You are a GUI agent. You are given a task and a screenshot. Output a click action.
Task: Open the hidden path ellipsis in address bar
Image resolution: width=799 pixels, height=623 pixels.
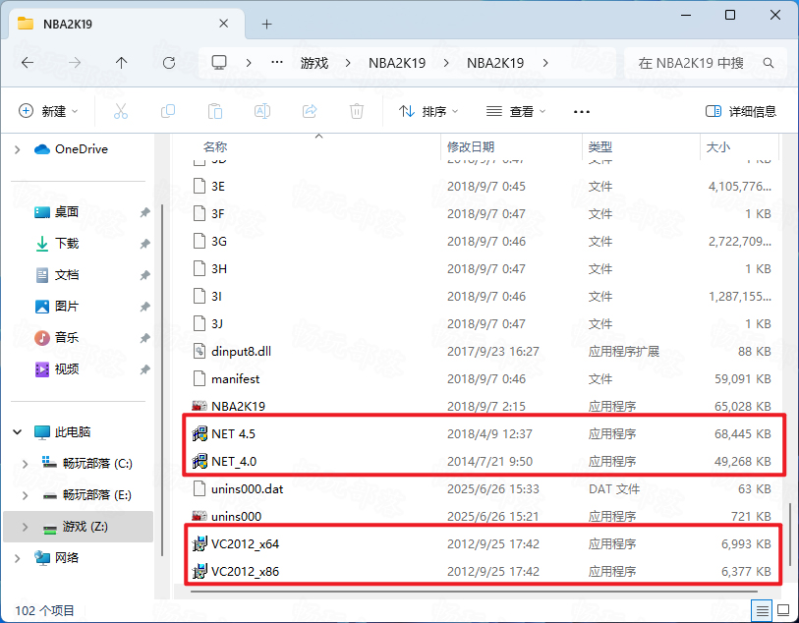(277, 62)
